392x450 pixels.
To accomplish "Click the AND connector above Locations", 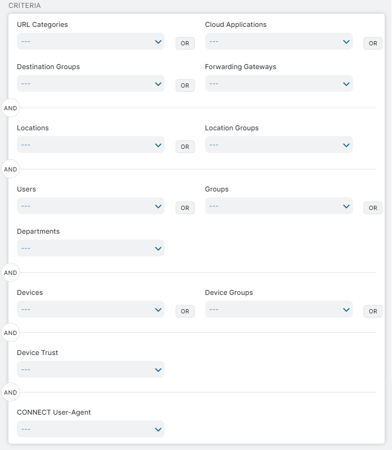I will (x=10, y=108).
